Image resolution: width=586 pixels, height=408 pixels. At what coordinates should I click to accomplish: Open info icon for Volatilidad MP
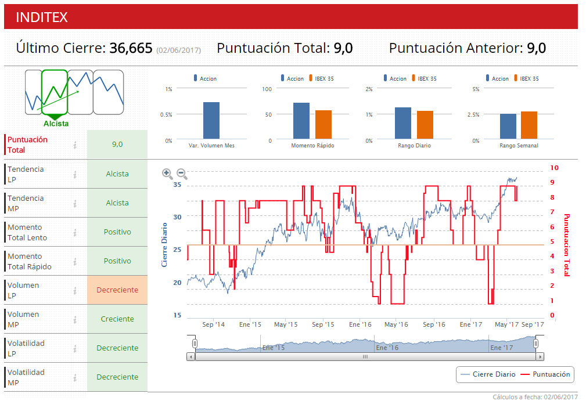coord(75,378)
